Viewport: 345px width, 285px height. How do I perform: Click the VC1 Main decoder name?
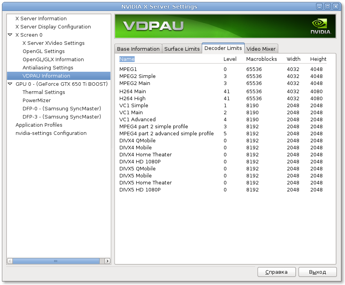tap(131, 113)
